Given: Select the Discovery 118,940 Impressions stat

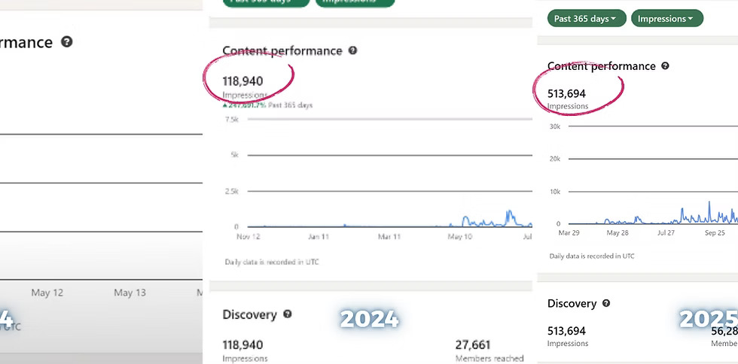Looking at the screenshot, I should click(x=243, y=345).
